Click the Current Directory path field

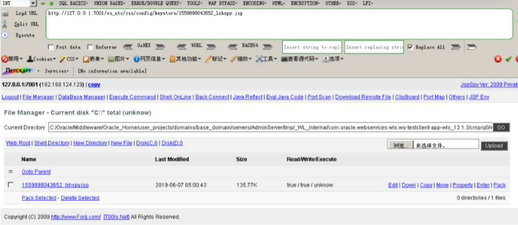click(271, 127)
